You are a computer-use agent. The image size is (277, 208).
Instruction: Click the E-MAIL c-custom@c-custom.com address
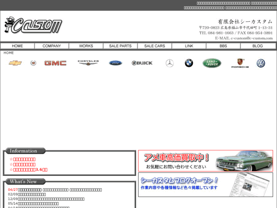[x=243, y=38]
